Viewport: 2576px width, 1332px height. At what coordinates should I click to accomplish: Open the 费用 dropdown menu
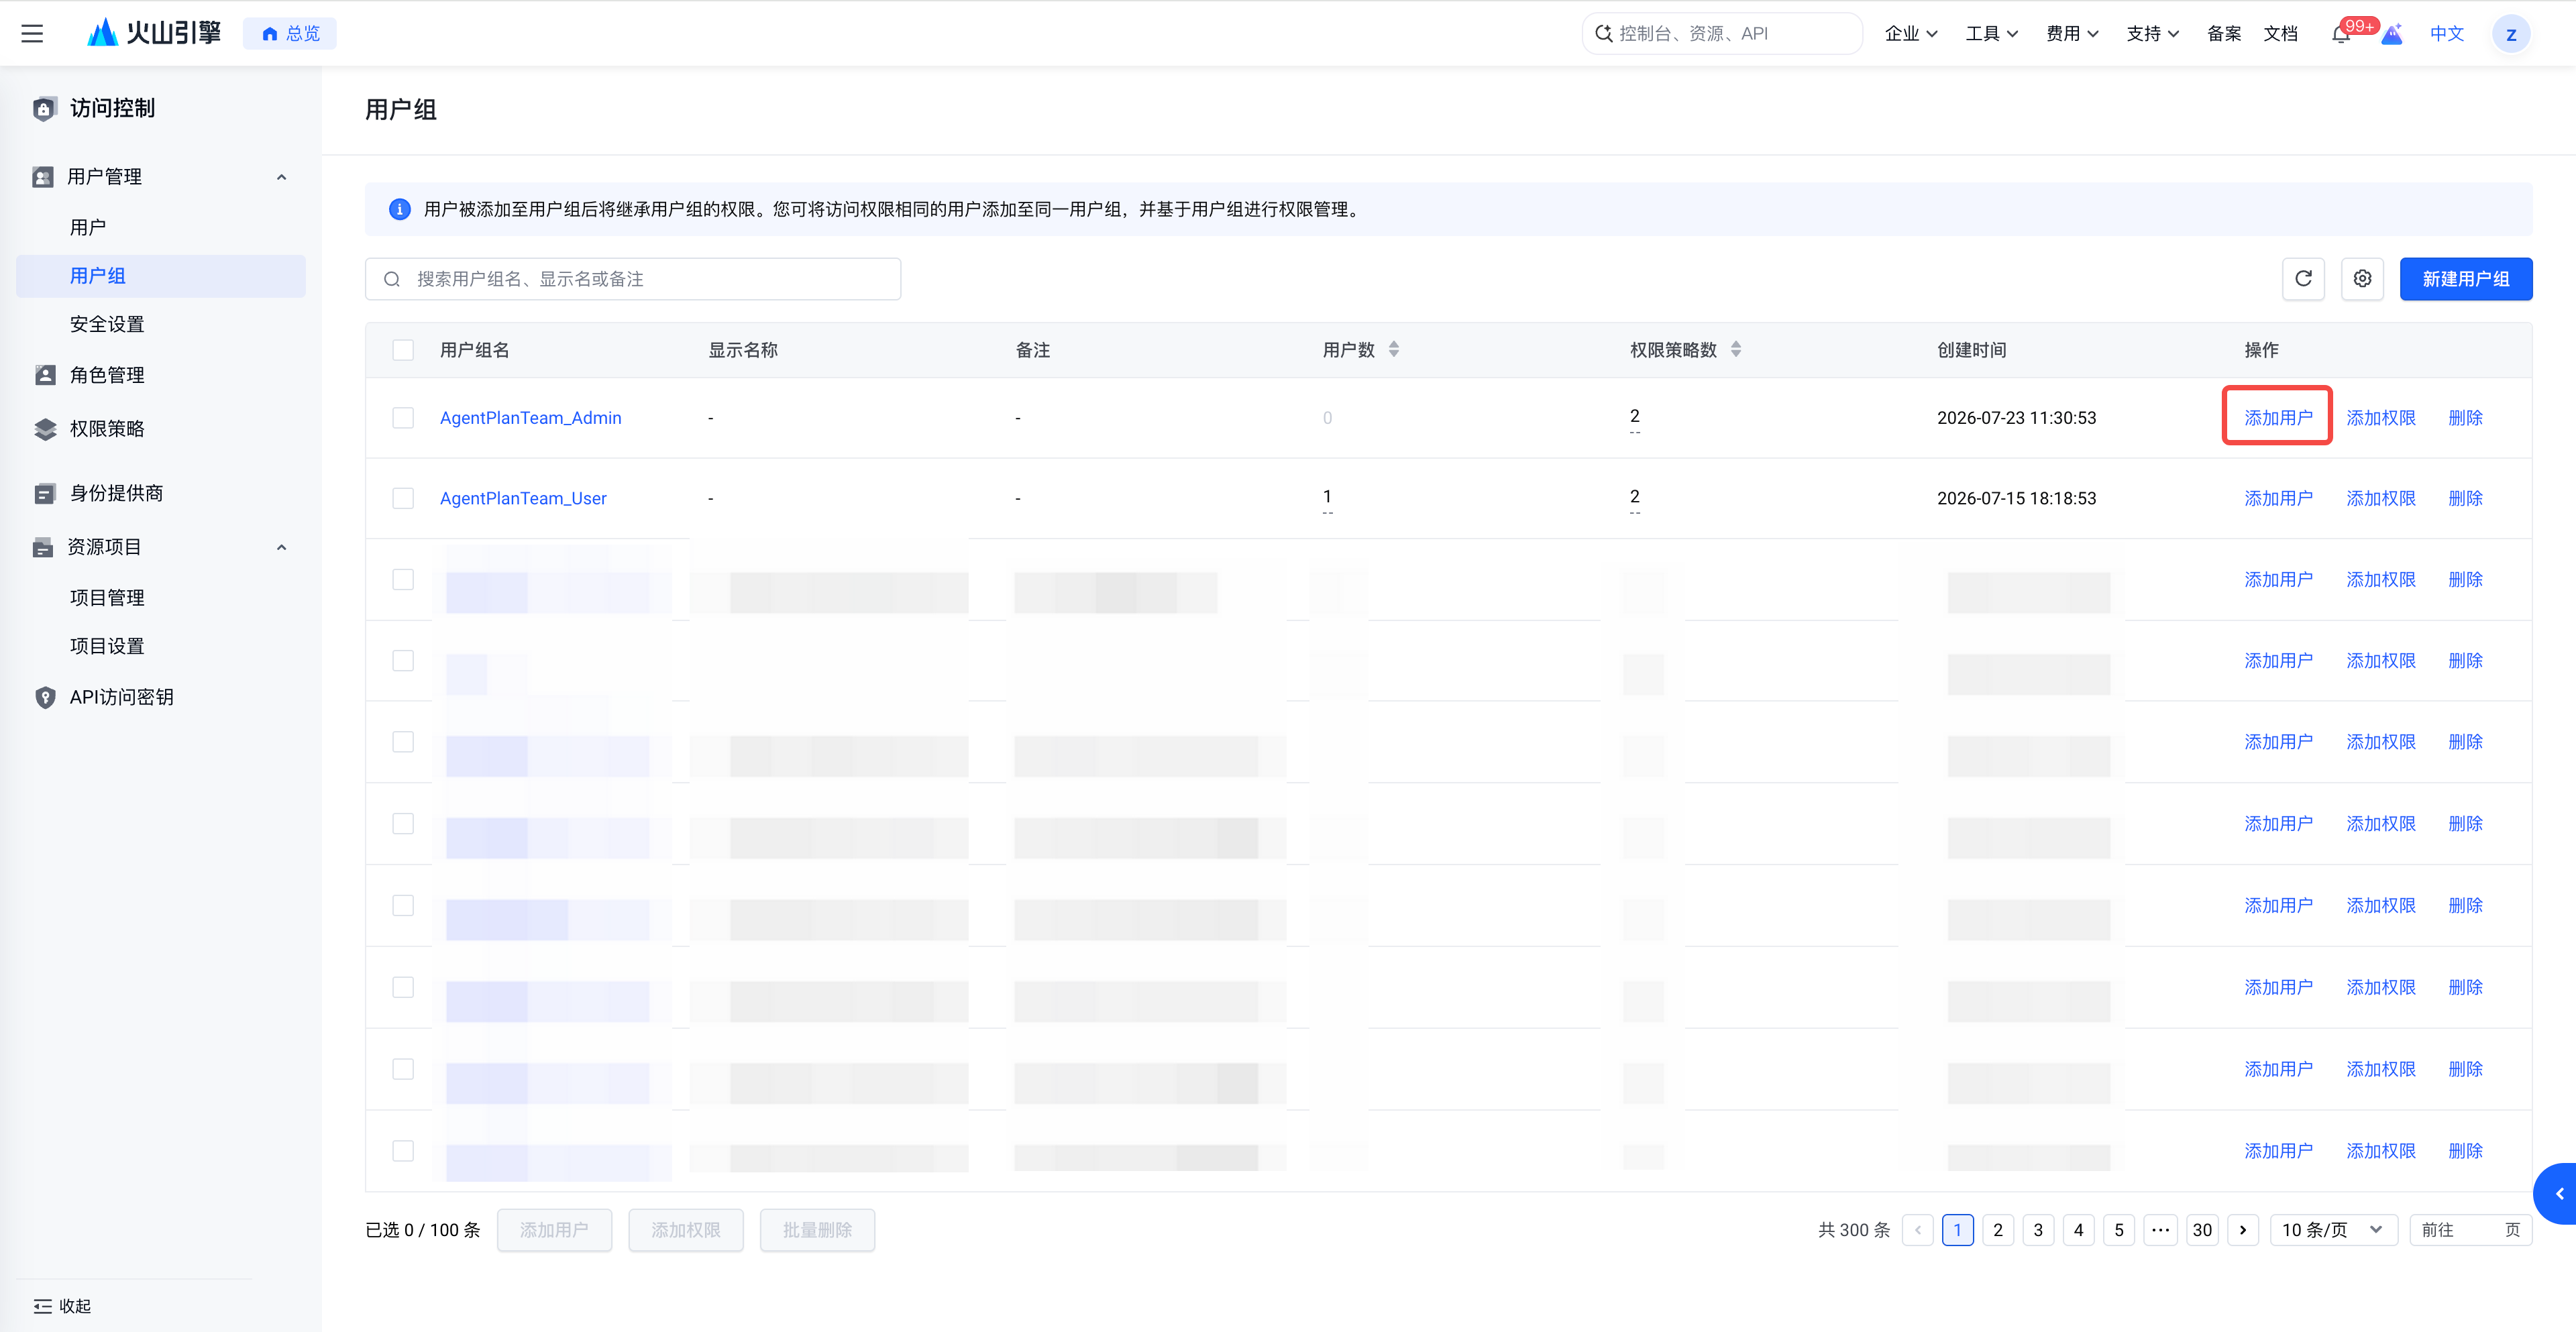click(x=2072, y=34)
